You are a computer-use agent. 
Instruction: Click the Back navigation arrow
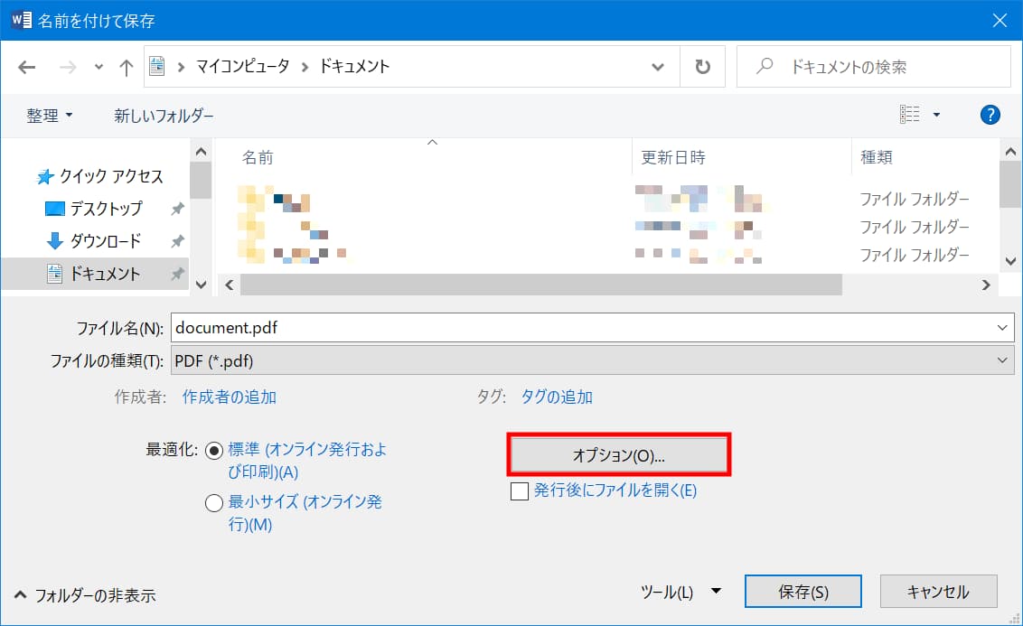[27, 68]
